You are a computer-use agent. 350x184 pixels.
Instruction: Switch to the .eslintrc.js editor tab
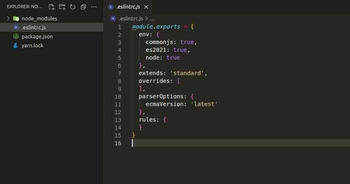[x=128, y=7]
